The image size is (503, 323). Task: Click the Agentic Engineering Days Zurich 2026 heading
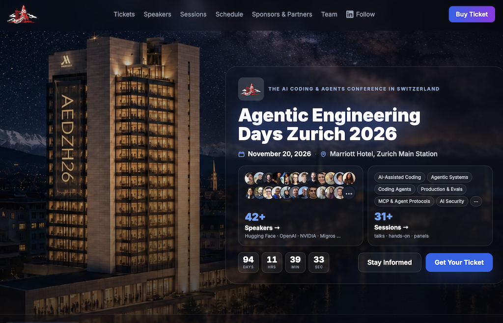[329, 125]
